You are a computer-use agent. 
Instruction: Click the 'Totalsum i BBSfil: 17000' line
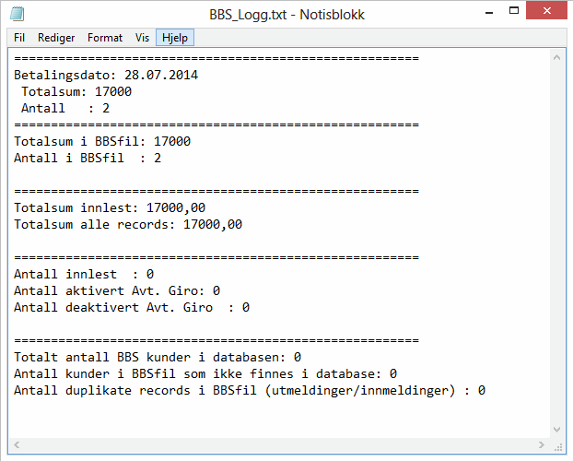click(x=102, y=141)
